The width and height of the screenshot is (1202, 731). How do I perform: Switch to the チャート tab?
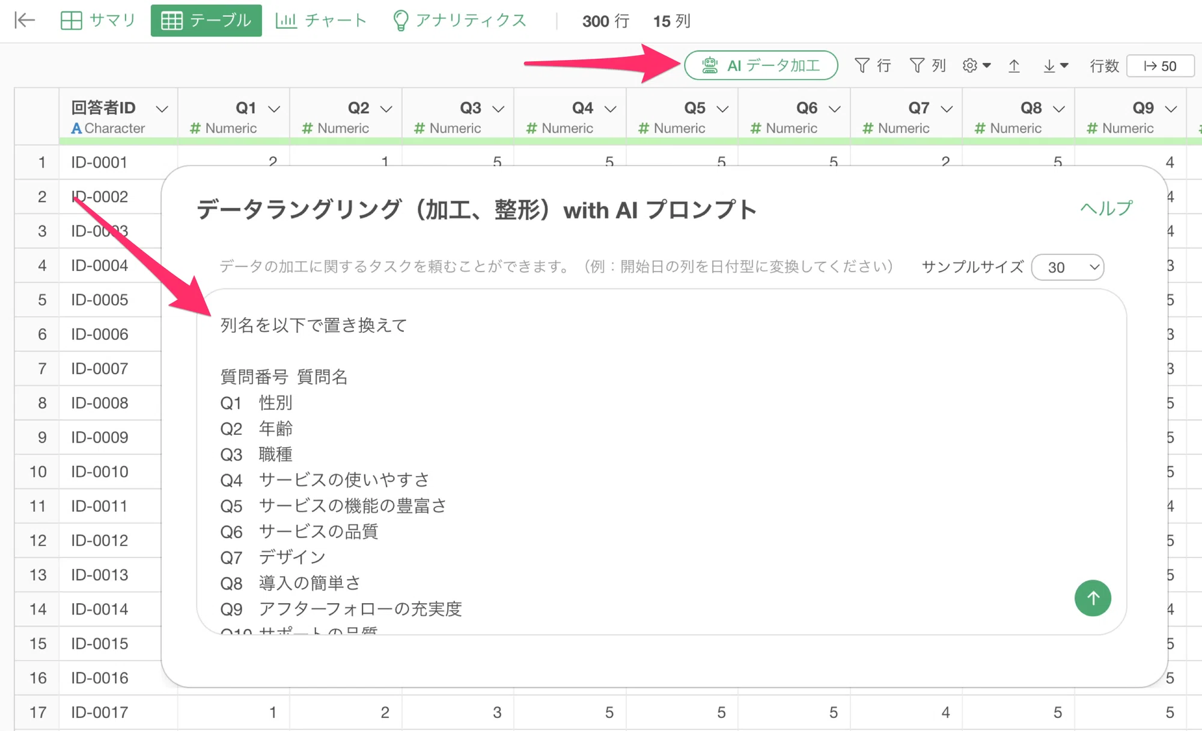(321, 20)
